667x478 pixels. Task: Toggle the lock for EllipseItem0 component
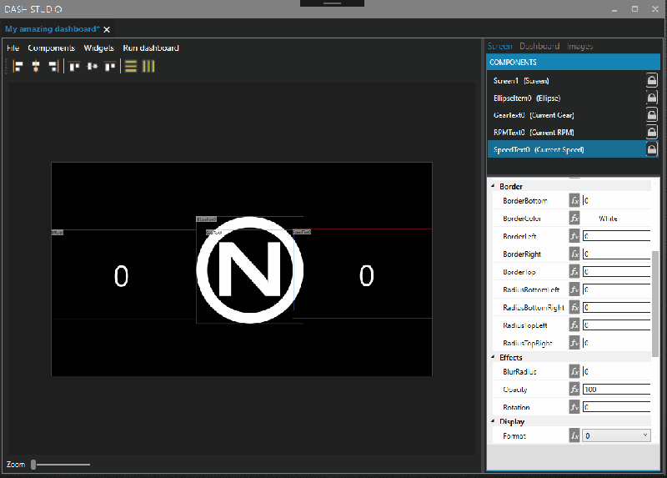[x=652, y=98]
